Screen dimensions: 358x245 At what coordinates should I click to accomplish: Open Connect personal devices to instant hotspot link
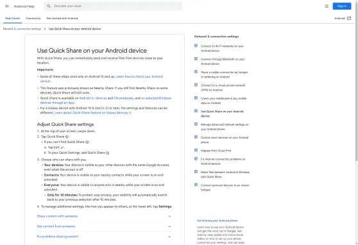(x=225, y=187)
